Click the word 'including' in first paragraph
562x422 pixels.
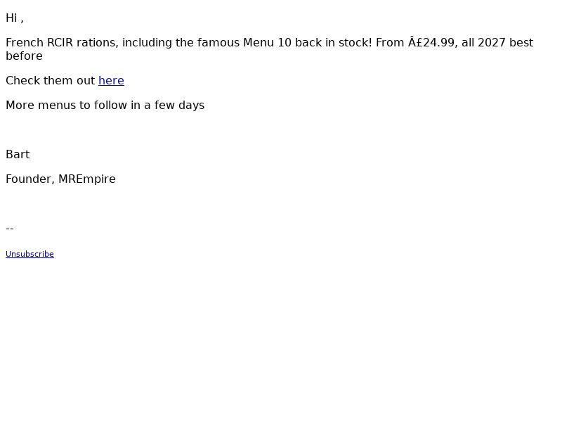coord(147,43)
